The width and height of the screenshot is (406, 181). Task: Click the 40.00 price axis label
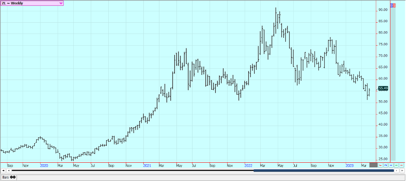point(383,124)
